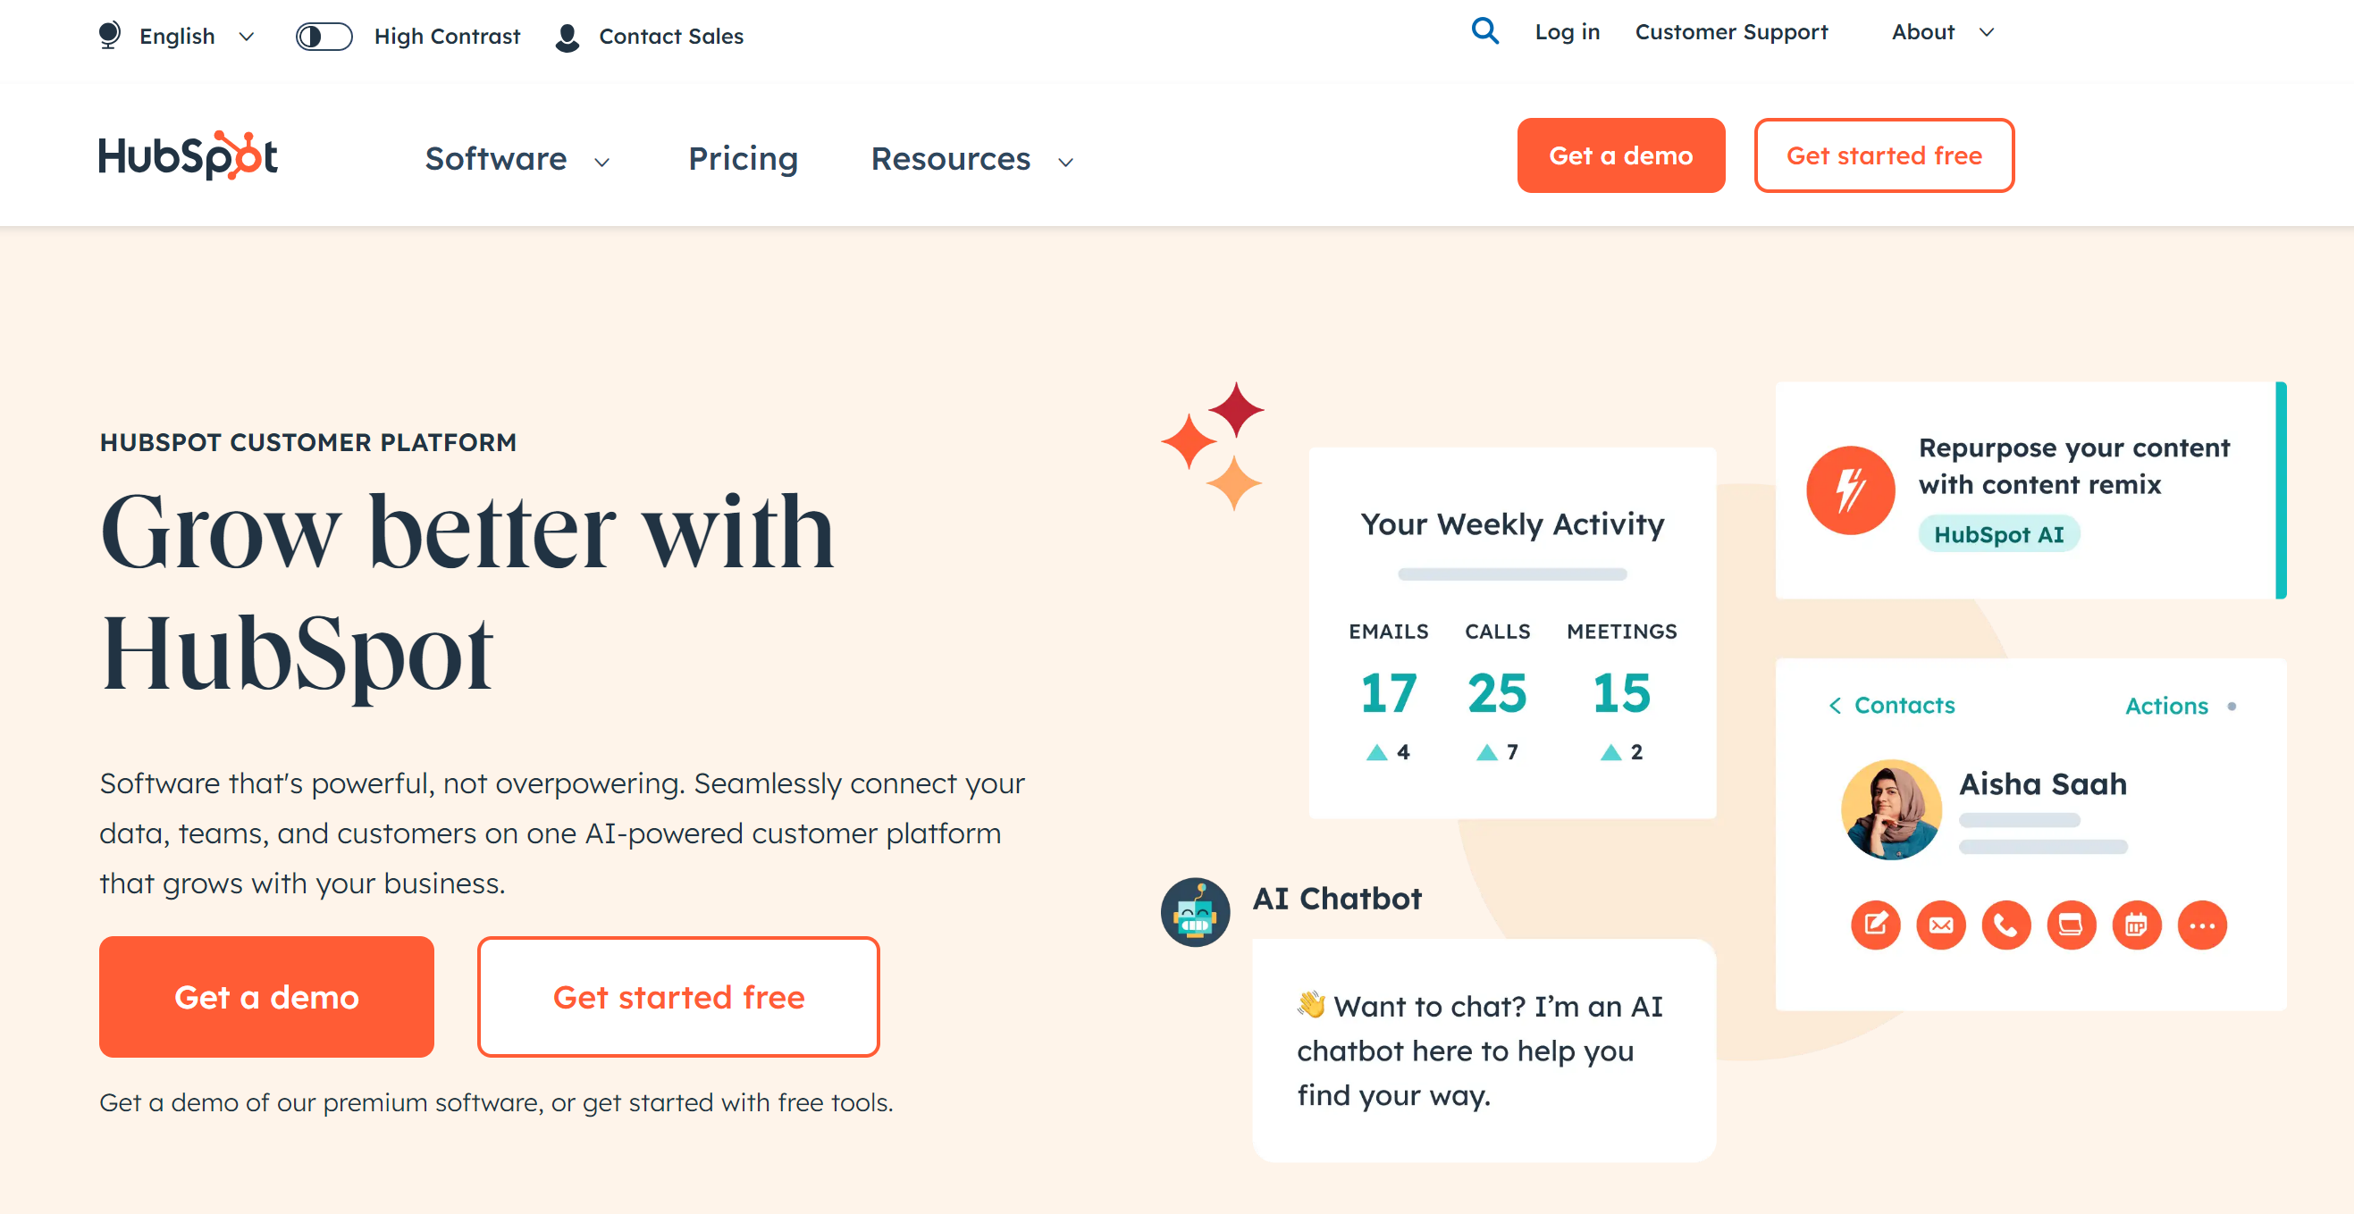
Task: Click the Get started free outline button
Action: point(1883,155)
